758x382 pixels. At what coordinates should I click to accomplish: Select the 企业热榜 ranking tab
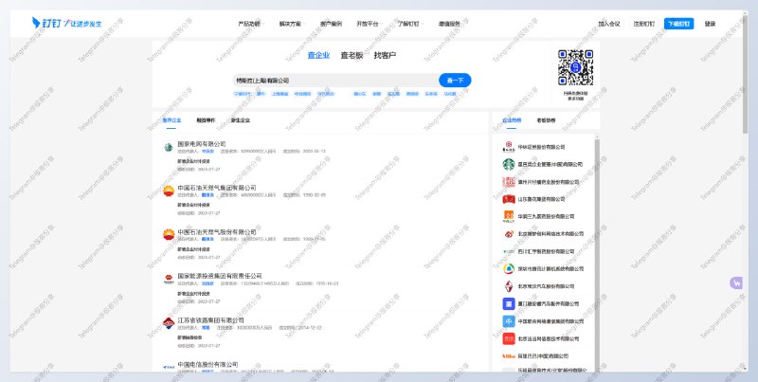point(512,120)
